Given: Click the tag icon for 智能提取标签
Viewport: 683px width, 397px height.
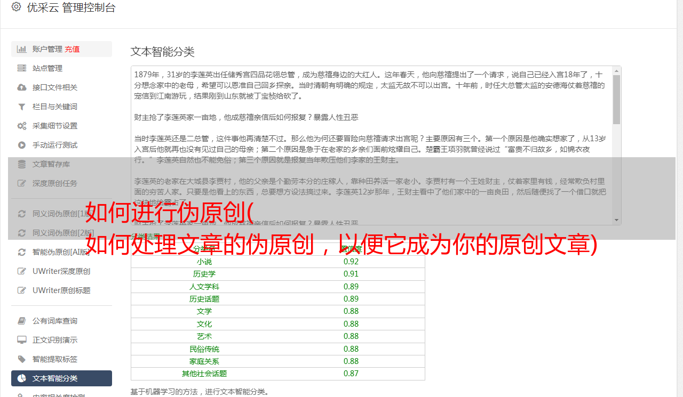Looking at the screenshot, I should pyautogui.click(x=21, y=359).
